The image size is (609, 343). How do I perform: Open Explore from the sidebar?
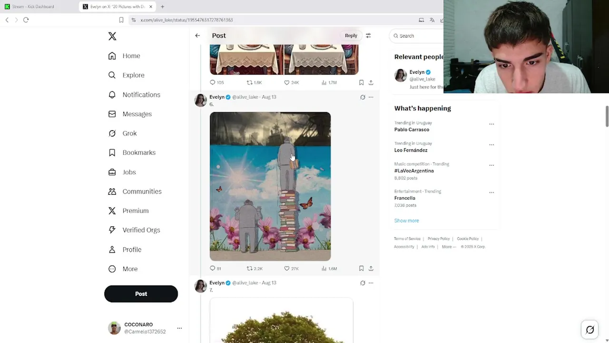point(126,75)
